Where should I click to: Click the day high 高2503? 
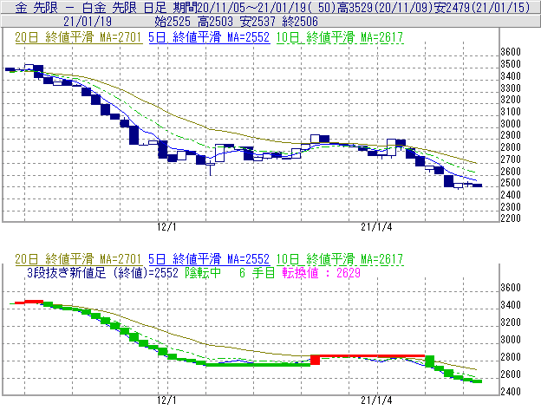(215, 22)
